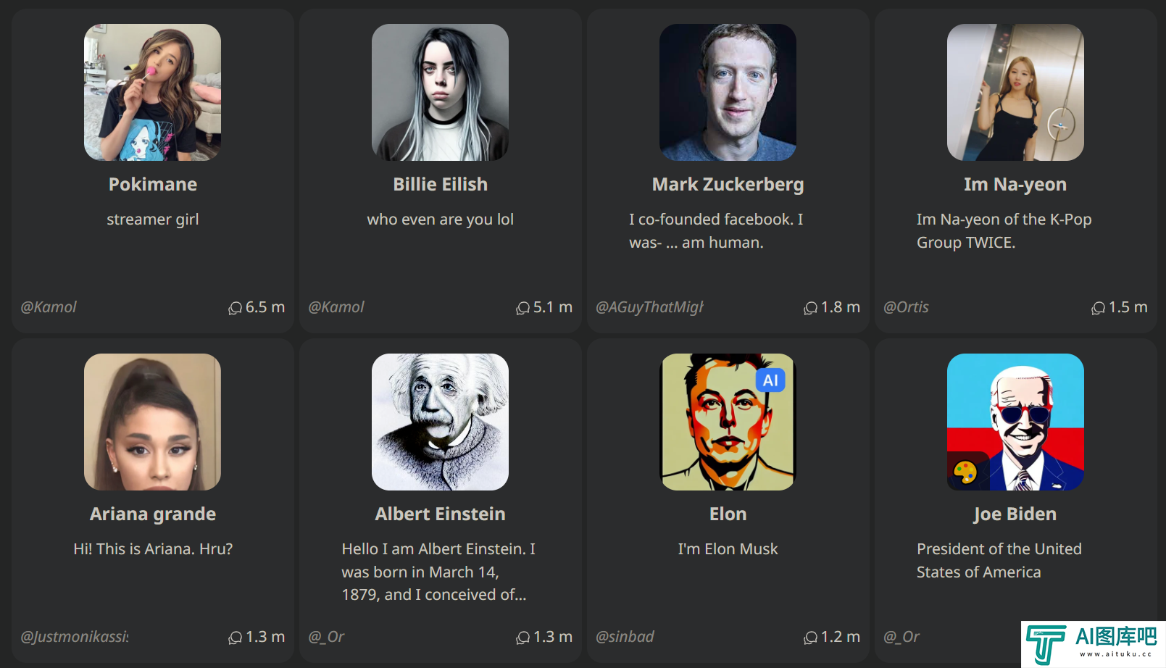Click the Im Na-yeon character name

(1015, 184)
